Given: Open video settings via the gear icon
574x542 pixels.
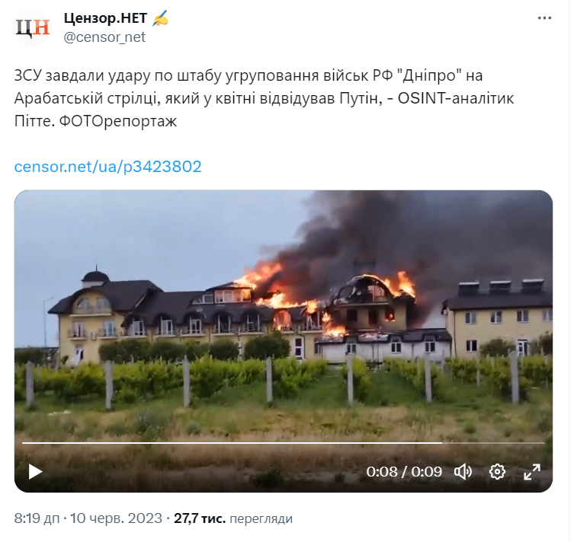Looking at the screenshot, I should tap(497, 472).
